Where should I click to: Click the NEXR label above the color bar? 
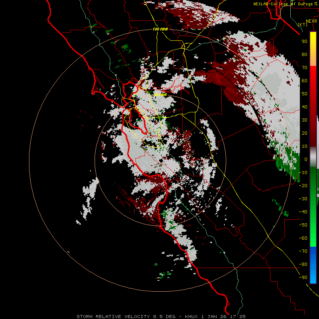[312, 21]
